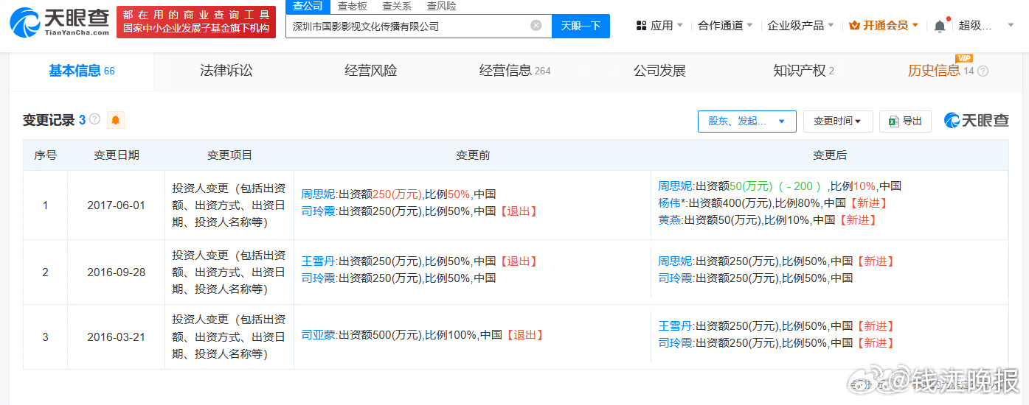
Task: Open the 经营信息 264 tab
Action: click(515, 71)
